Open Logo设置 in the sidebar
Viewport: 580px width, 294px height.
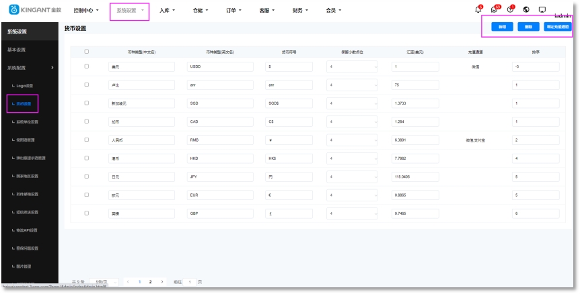[x=24, y=86]
